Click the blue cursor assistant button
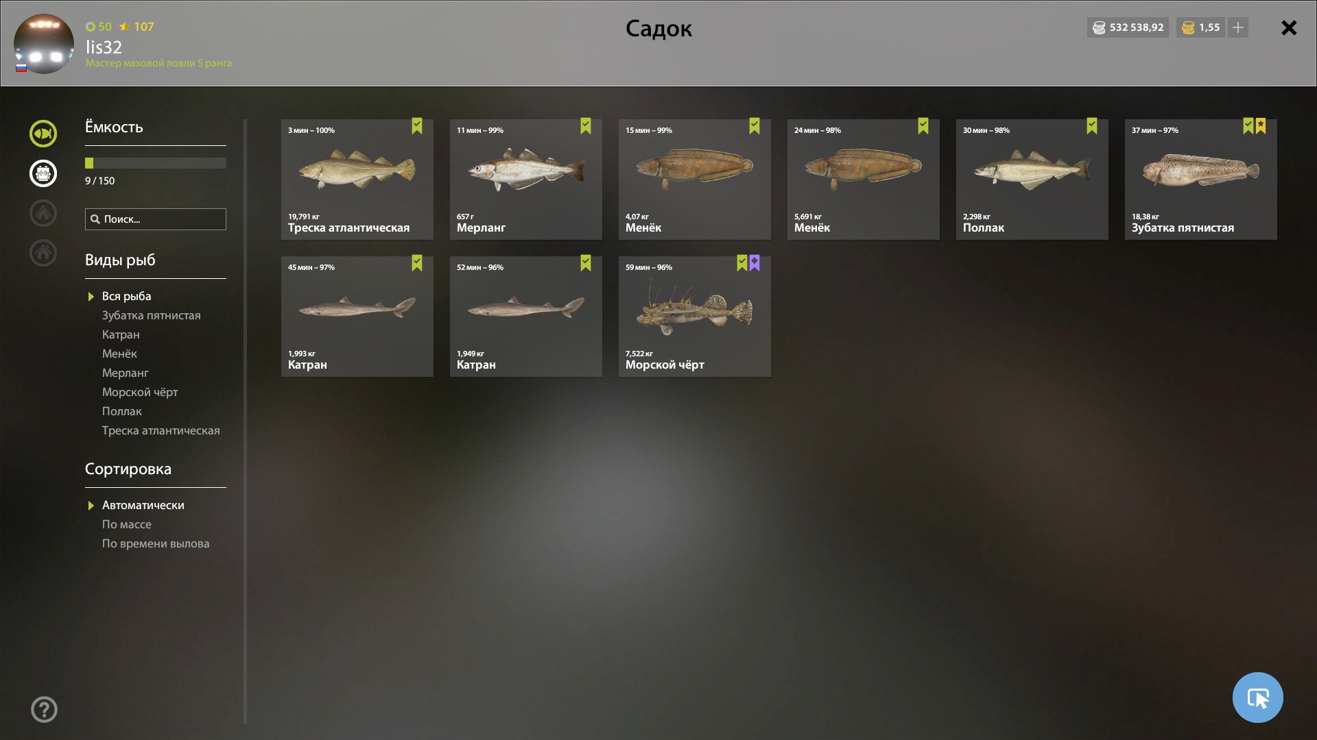Screen dimensions: 1317x740 (x=1257, y=698)
